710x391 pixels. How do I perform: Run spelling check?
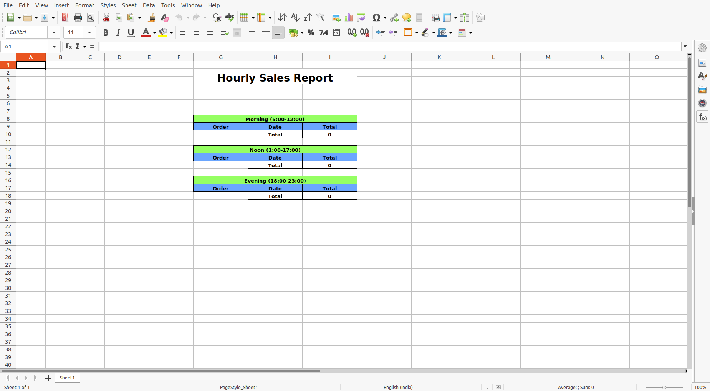click(x=230, y=17)
